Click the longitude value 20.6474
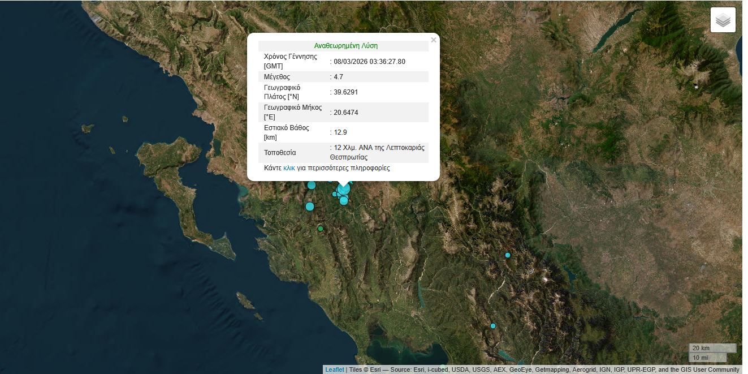This screenshot has height=374, width=748. [345, 113]
